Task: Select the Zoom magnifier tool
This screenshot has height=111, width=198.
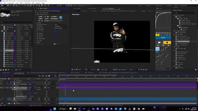Action: point(11,6)
